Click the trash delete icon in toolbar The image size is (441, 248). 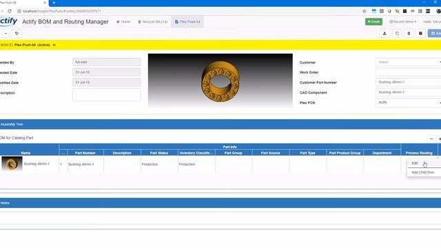coord(409,34)
